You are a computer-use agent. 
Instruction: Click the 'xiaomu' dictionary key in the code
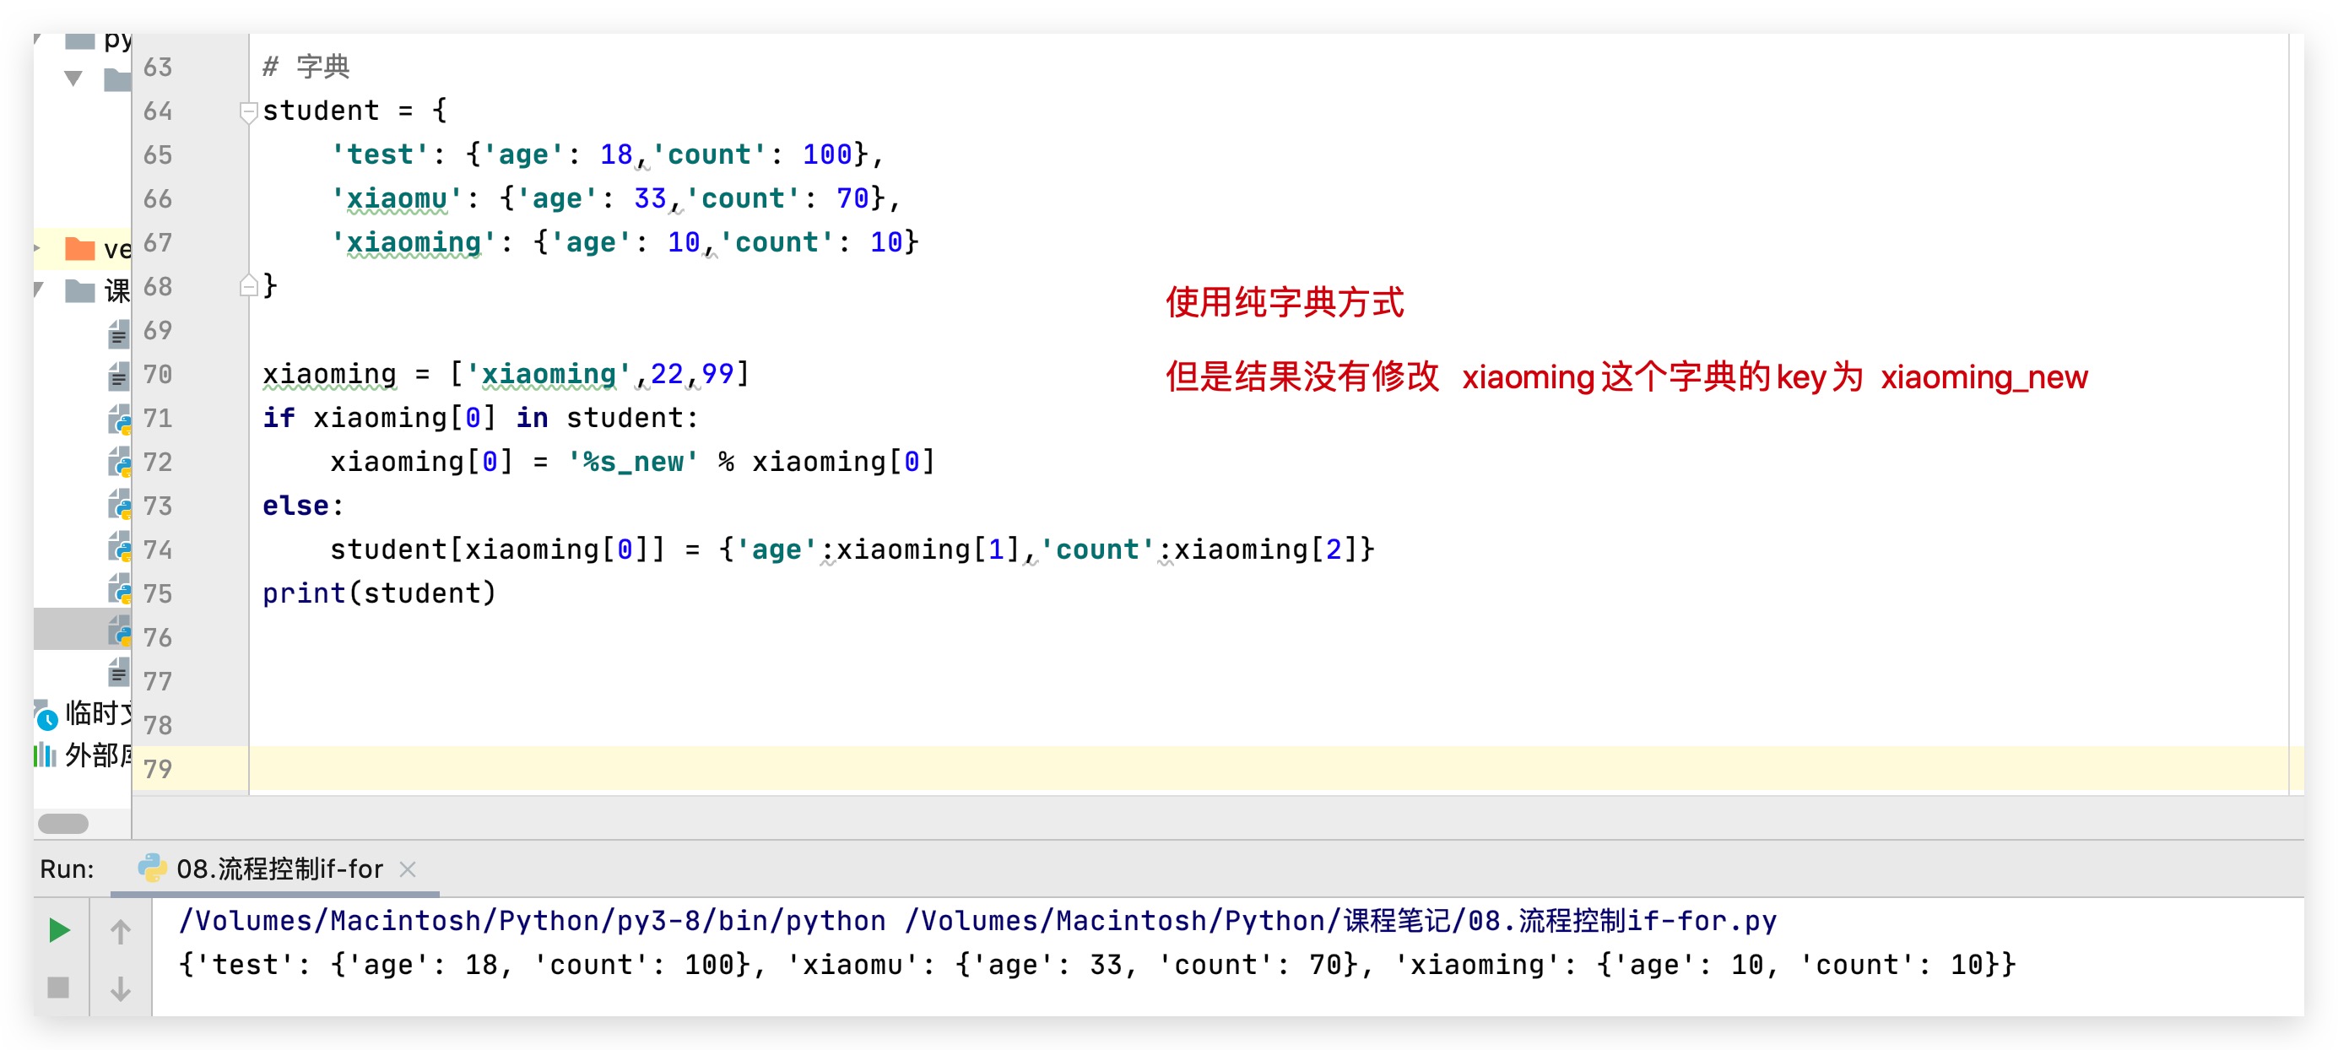pos(397,198)
